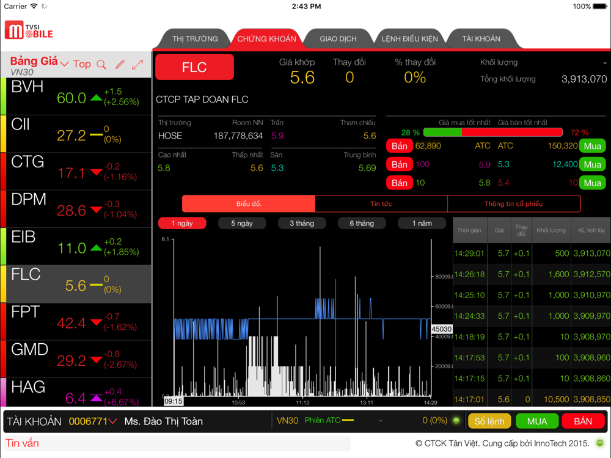Tap Bán on the 5.9 price row

point(400,164)
